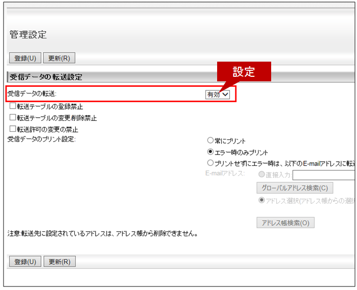Click the 受信データの転送設定 section header
Image resolution: width=357 pixels, height=290 pixels.
pyautogui.click(x=46, y=77)
